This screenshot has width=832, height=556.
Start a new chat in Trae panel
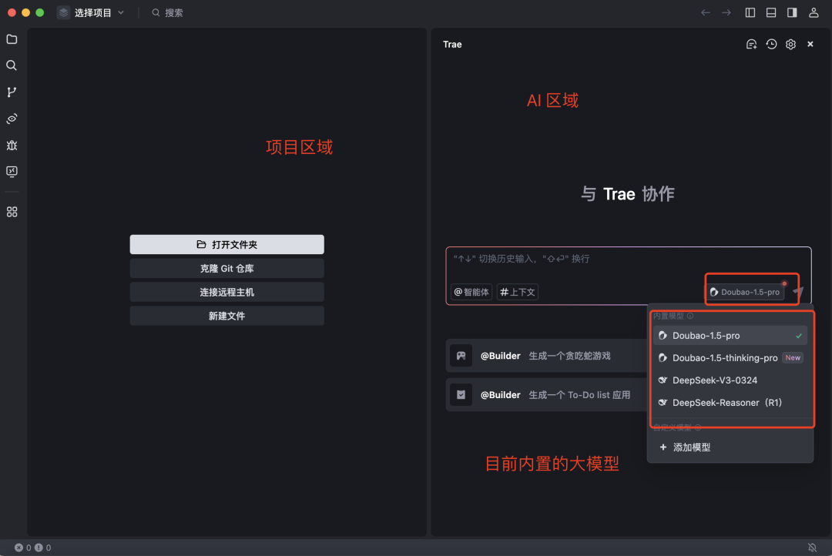coord(751,44)
